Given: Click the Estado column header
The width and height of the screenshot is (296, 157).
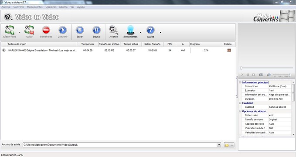Looking at the screenshot, I should 229,44.
